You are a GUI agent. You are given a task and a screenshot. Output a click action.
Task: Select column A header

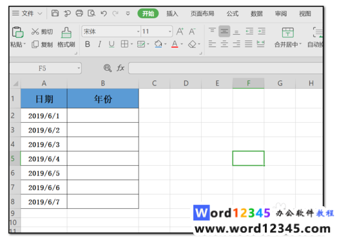44,83
